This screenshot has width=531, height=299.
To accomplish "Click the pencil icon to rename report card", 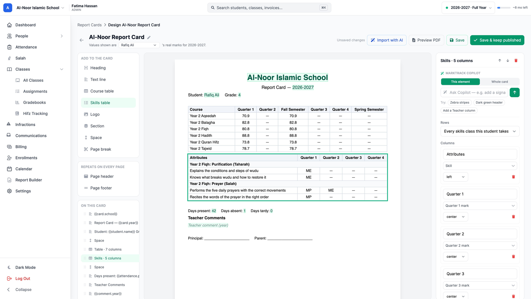I will [149, 38].
